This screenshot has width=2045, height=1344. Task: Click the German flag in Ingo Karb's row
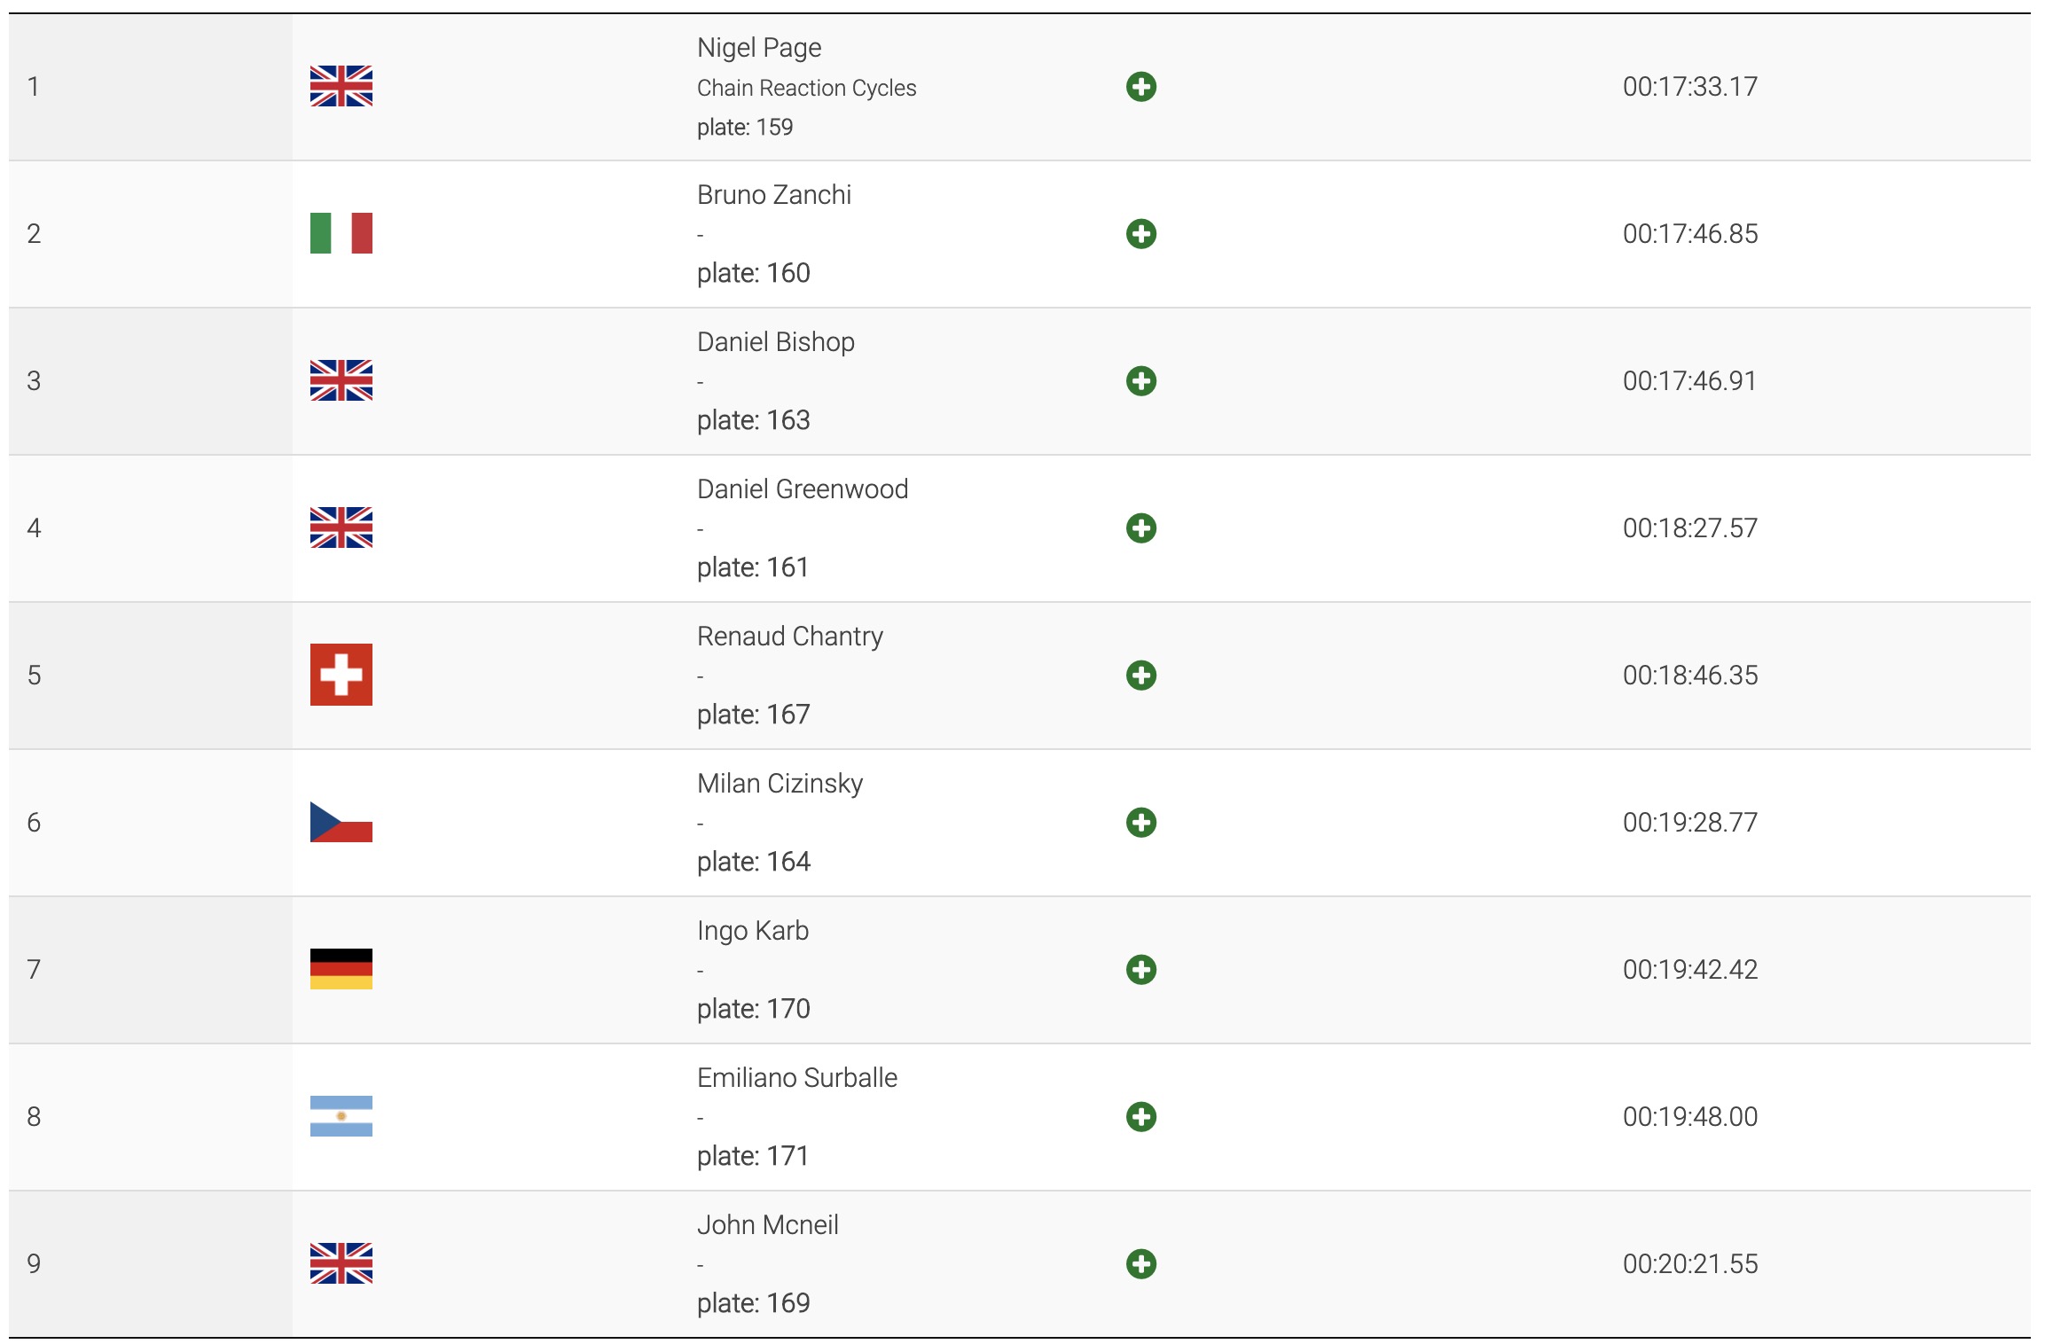click(x=341, y=969)
